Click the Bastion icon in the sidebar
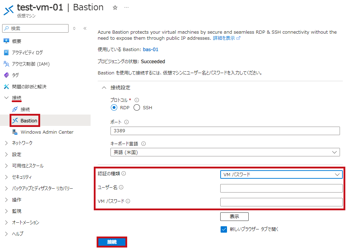 [x=15, y=121]
